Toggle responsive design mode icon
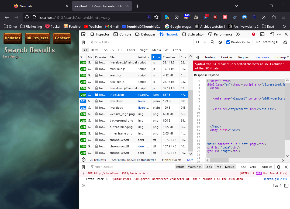Screen dimensions: 290x209 tap(272, 34)
